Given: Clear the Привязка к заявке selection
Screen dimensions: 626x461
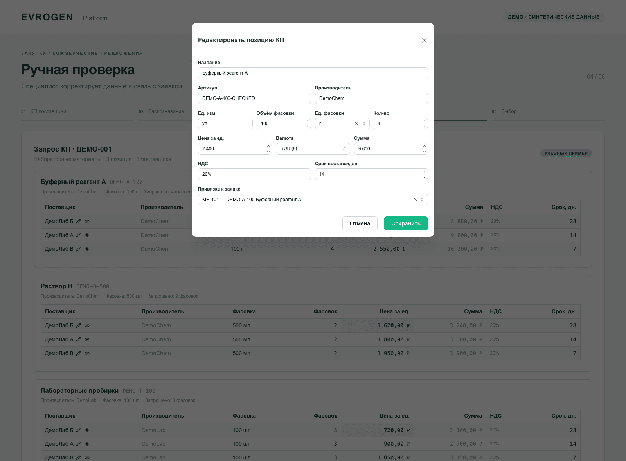Looking at the screenshot, I should click(x=415, y=200).
